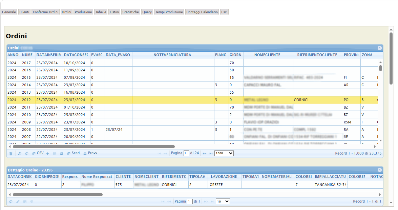Click the Dettaglio page number input field

tap(190, 202)
